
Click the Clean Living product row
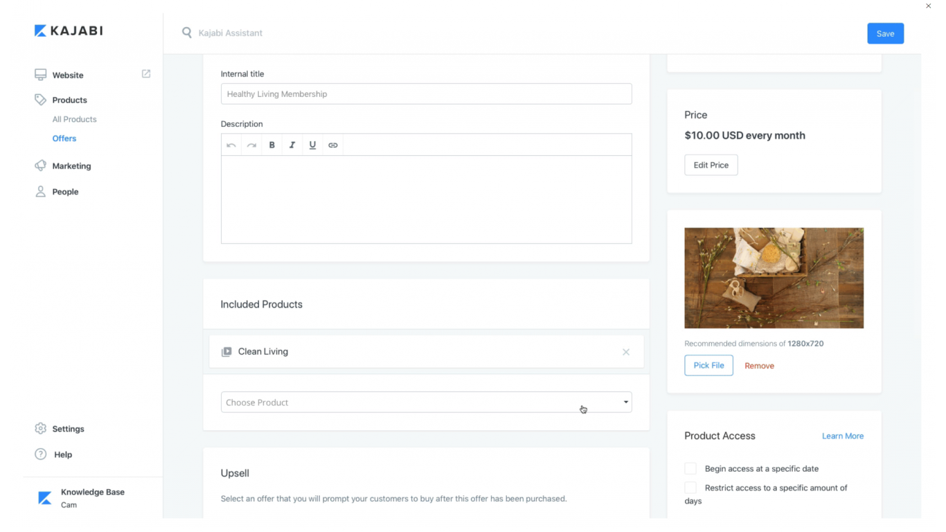426,352
